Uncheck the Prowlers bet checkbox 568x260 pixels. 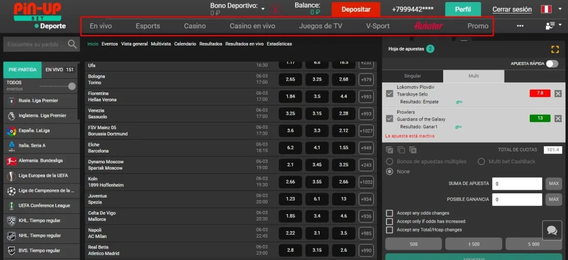(390, 118)
